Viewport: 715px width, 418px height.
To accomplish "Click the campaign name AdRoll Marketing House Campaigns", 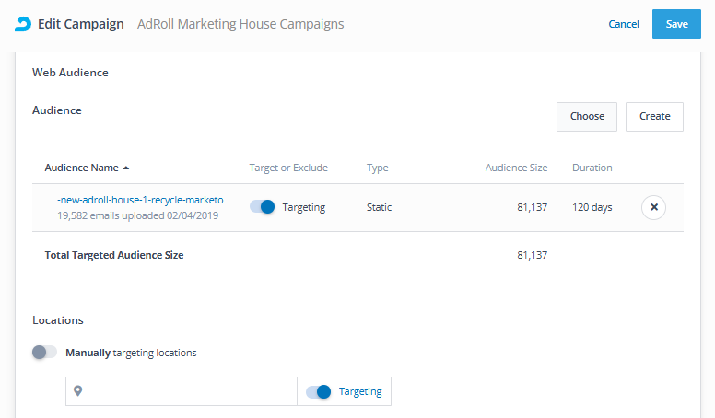I will (x=240, y=24).
